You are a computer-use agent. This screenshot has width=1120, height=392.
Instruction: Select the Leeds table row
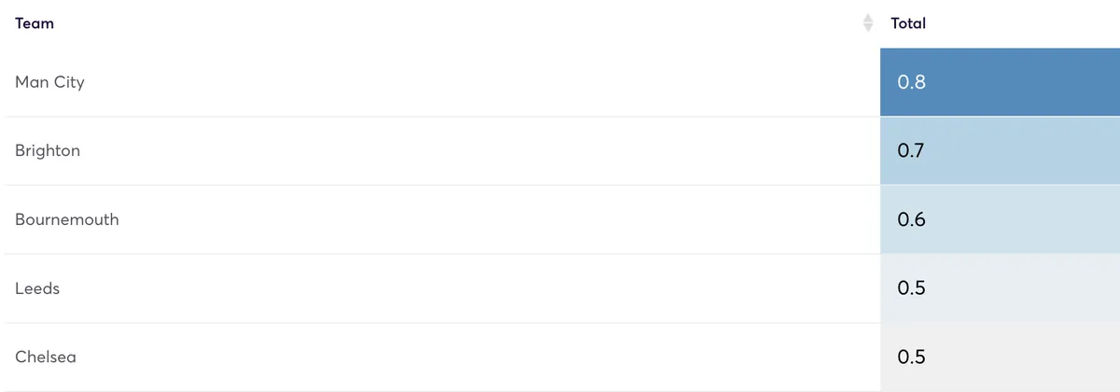pyautogui.click(x=467, y=288)
